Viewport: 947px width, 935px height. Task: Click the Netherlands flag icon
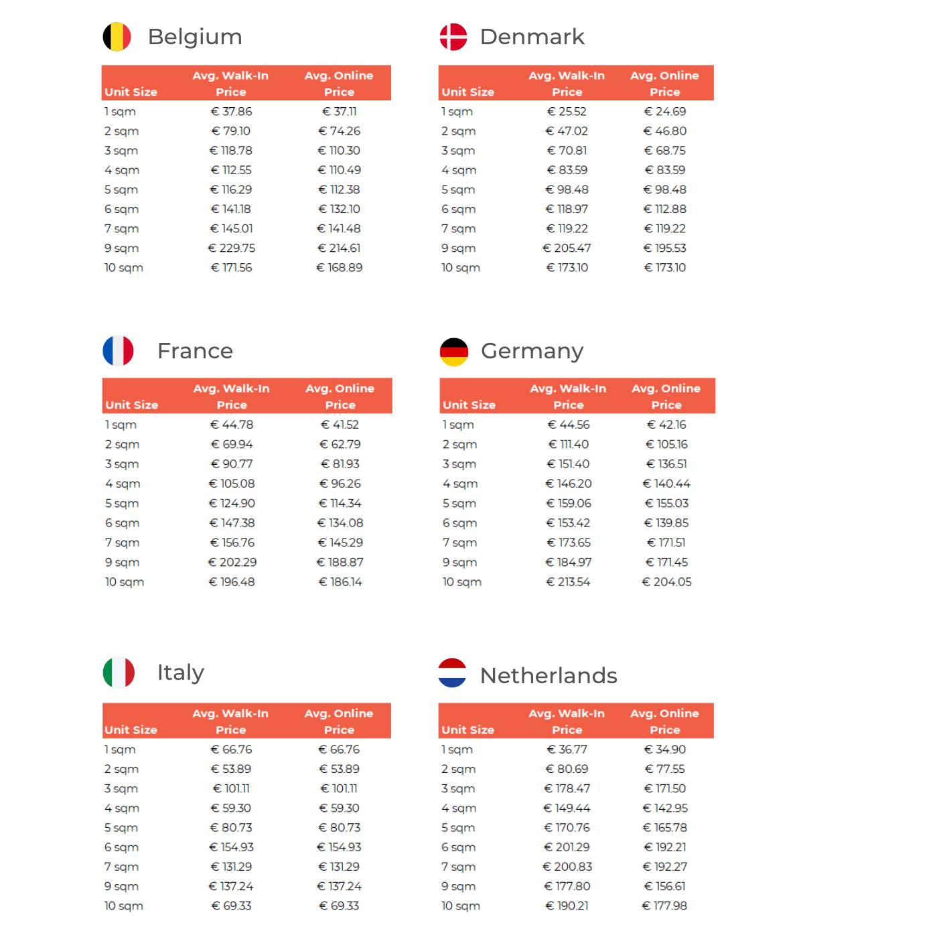coord(452,673)
